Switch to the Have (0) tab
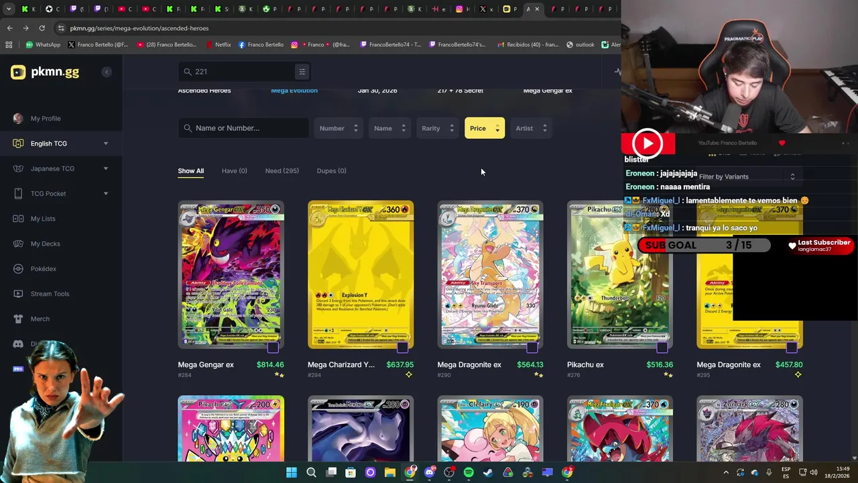Viewport: 858px width, 483px height. tap(235, 171)
